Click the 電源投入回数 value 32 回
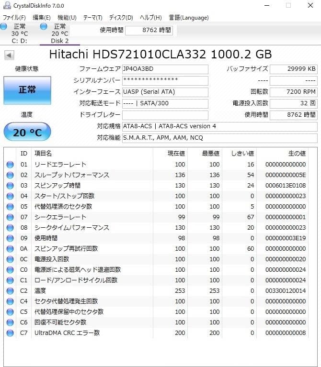 294,104
